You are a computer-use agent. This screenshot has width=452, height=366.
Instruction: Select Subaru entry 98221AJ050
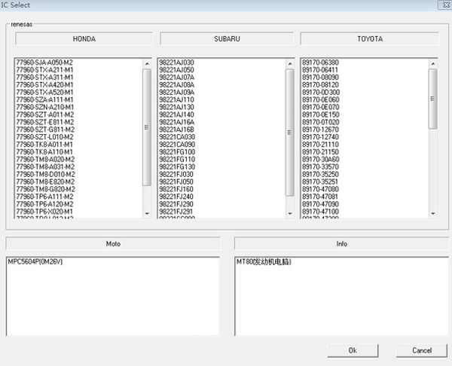tap(176, 70)
